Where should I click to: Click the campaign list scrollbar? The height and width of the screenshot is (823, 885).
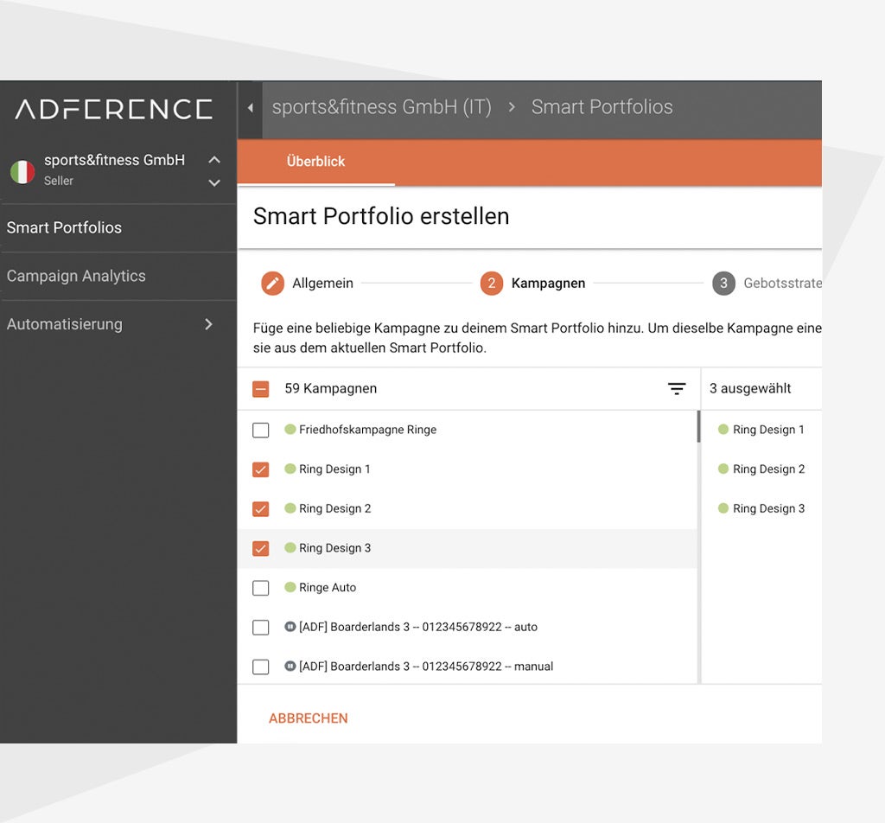pyautogui.click(x=698, y=427)
